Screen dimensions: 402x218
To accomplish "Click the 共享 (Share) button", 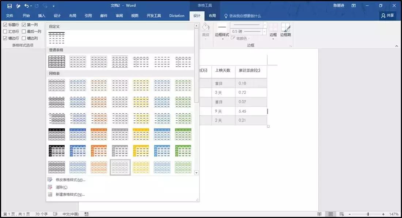I will point(387,15).
